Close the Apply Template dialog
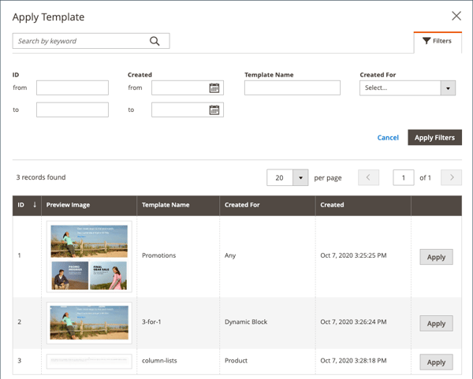 click(456, 16)
